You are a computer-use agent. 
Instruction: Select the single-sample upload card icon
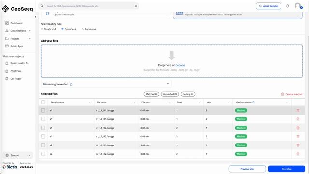pos(47,14)
